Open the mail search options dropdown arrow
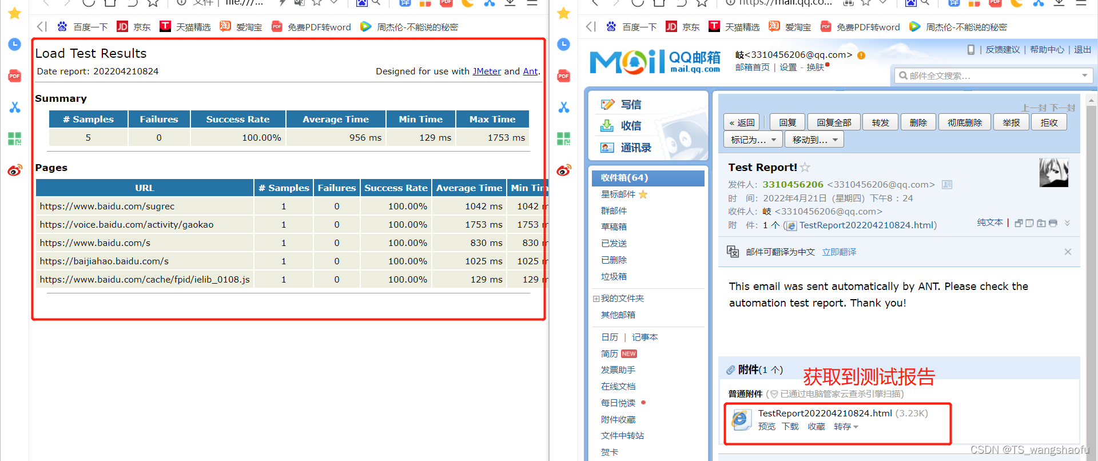1098x461 pixels. 1085,75
